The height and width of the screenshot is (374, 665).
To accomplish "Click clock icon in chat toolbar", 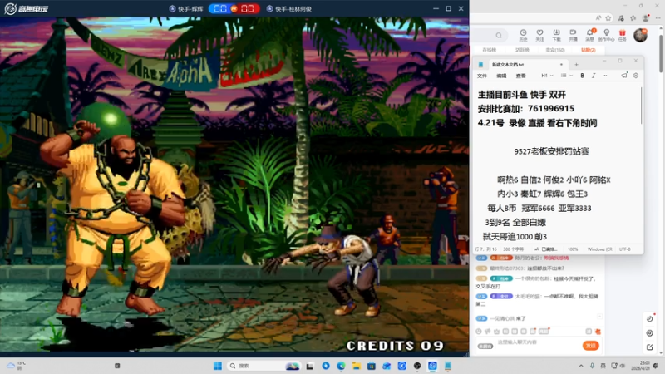I will click(x=479, y=332).
